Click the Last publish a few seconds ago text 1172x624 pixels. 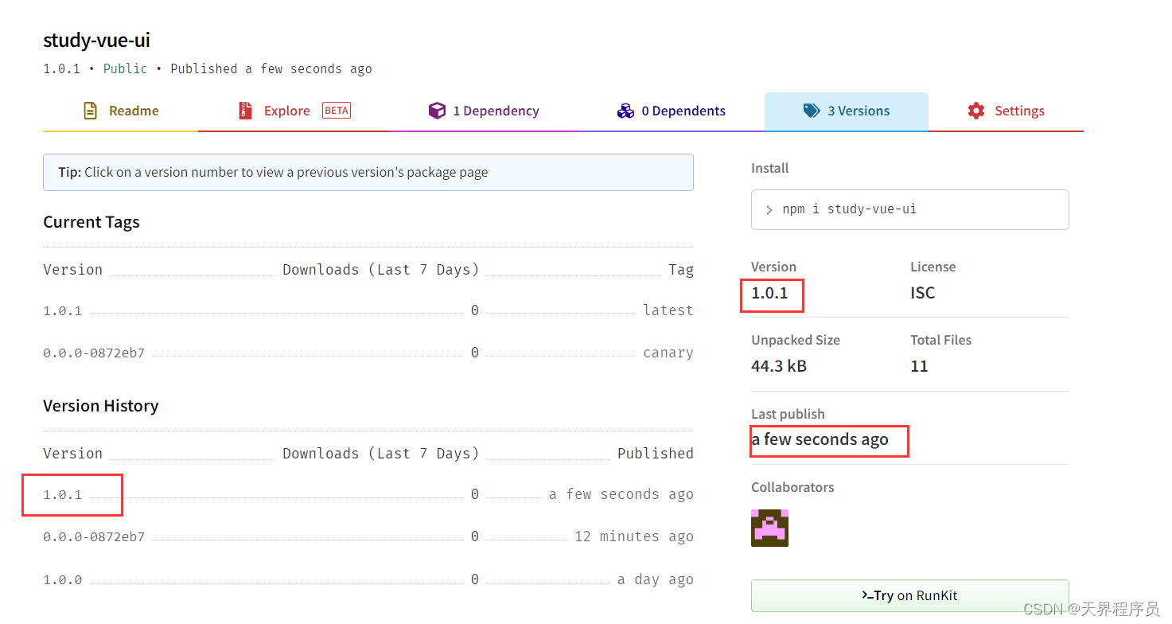[820, 439]
